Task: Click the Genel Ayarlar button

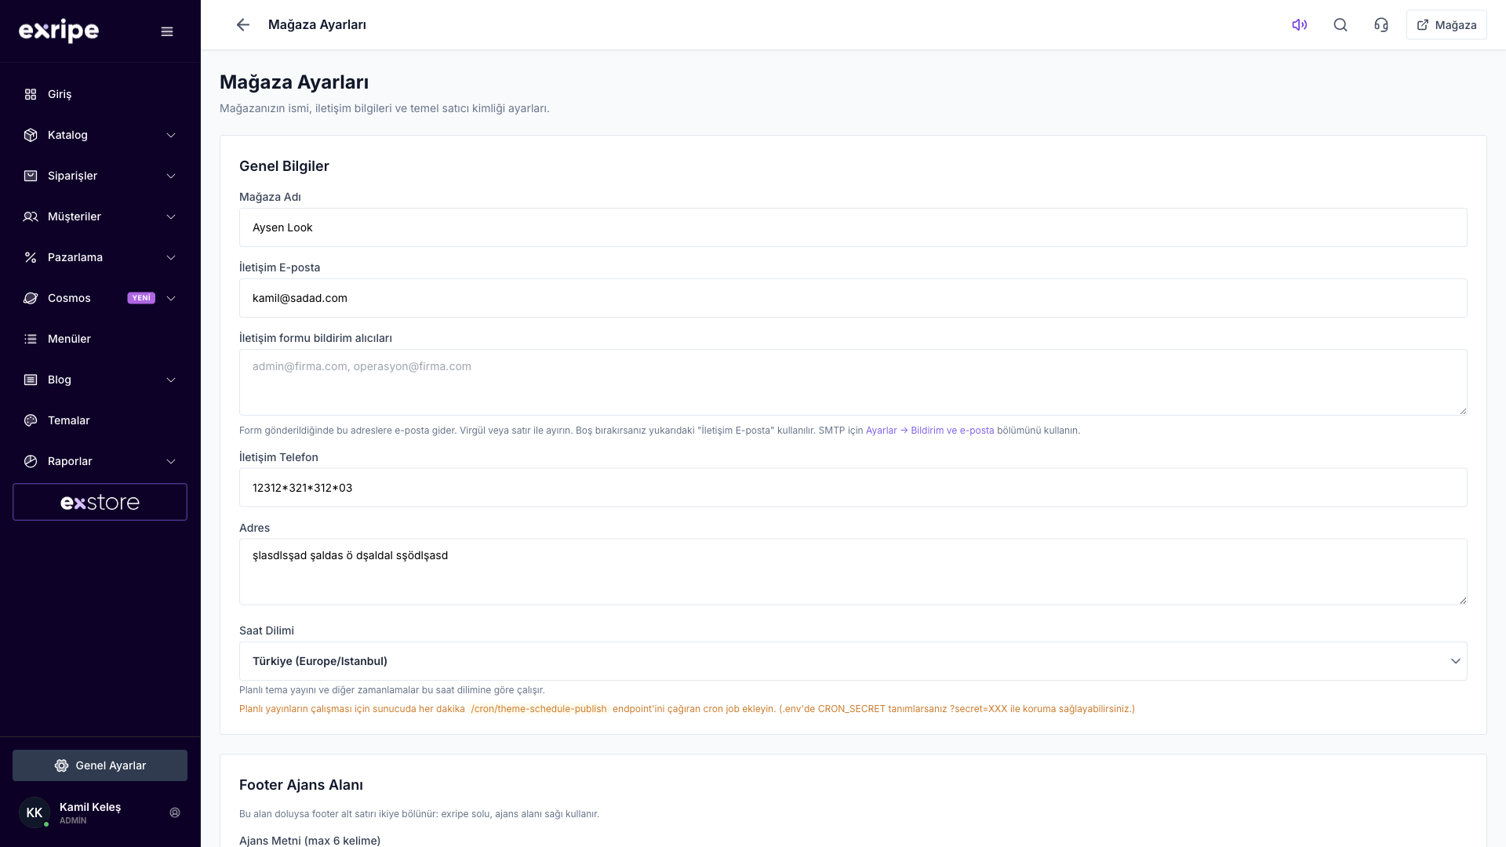Action: pyautogui.click(x=100, y=765)
